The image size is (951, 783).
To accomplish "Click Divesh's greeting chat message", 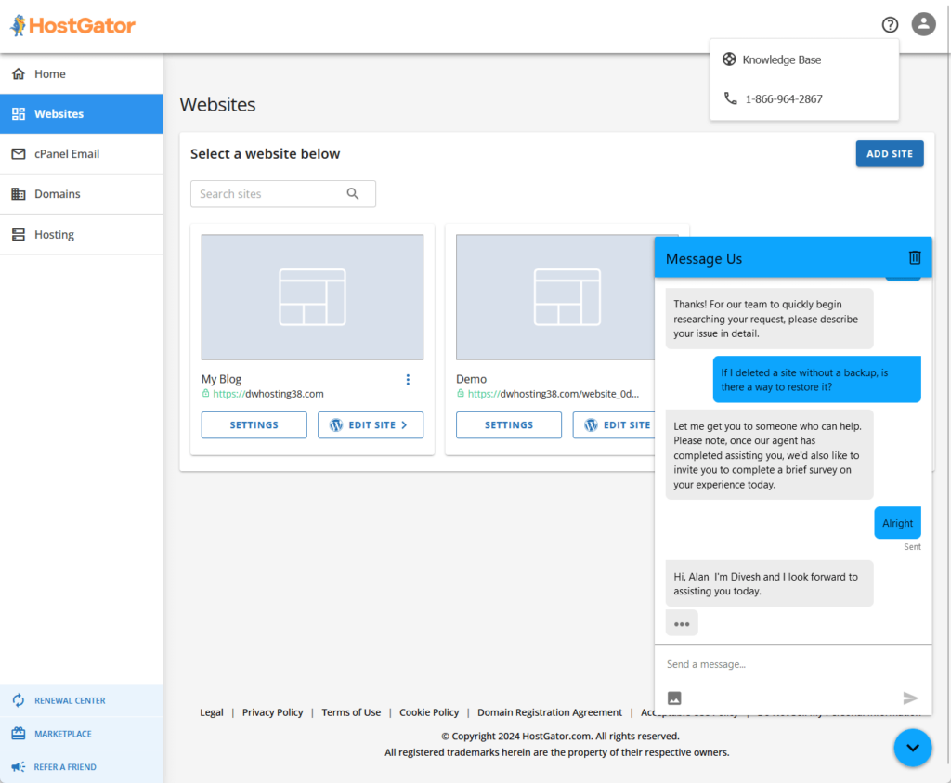I will tap(769, 583).
